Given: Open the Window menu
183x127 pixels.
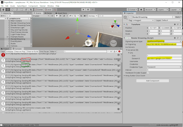Looking at the screenshot, I should coord(50,6).
